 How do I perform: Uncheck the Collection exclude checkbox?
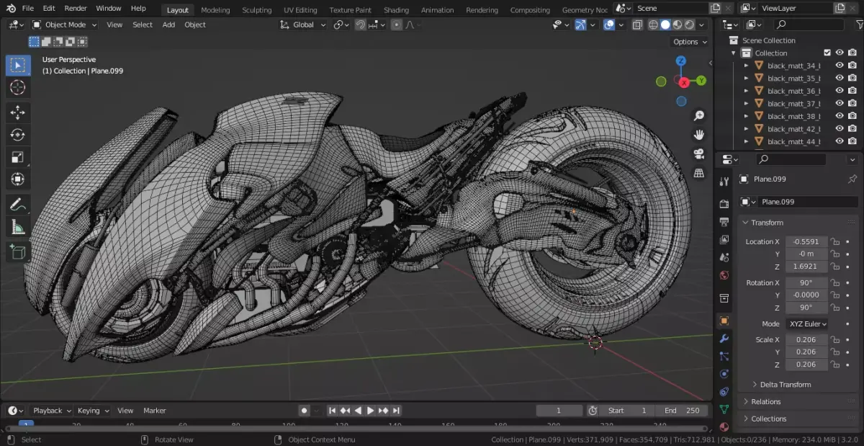tap(827, 53)
